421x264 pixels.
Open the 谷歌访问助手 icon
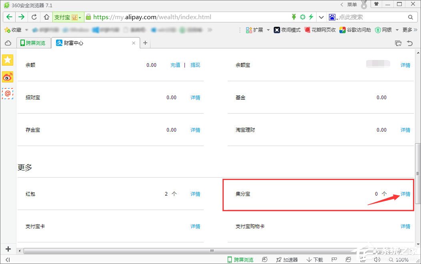point(355,30)
